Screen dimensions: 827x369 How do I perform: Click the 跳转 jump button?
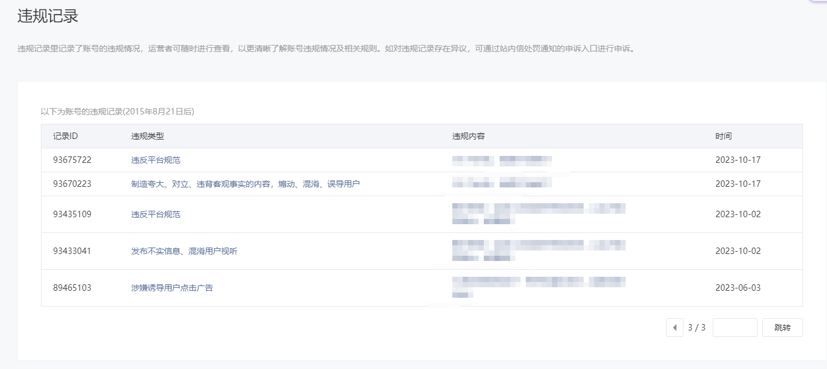[782, 328]
